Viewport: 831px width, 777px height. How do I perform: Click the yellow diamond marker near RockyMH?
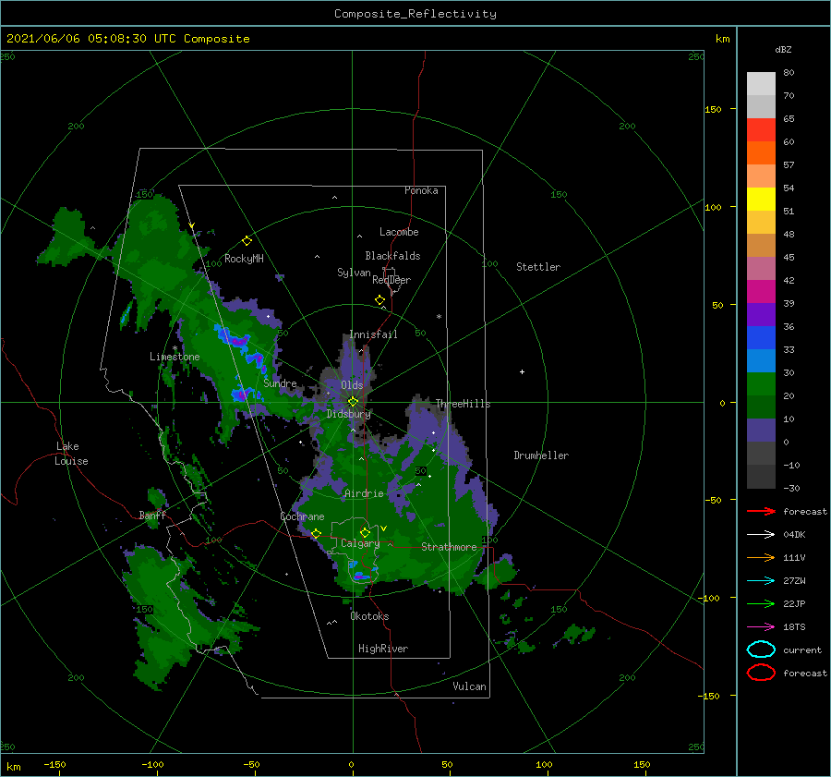click(247, 241)
